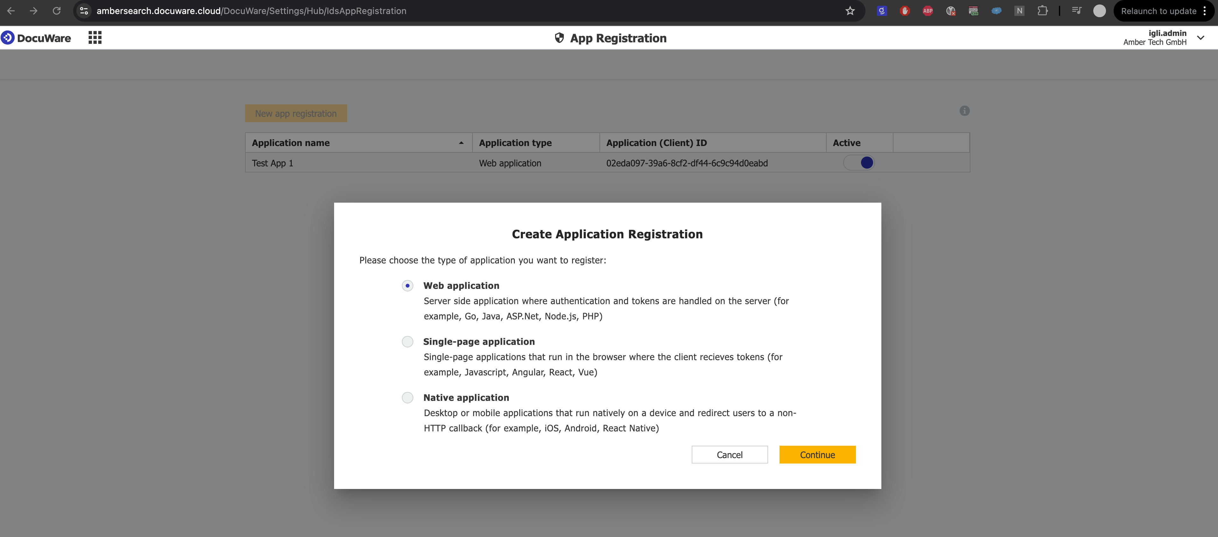
Task: Select the Single-page application radio button
Action: point(408,342)
